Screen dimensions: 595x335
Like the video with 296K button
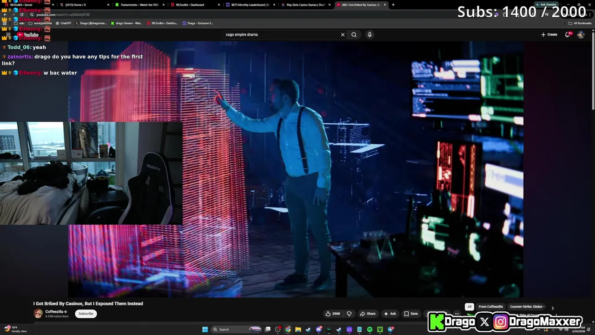tap(333, 314)
